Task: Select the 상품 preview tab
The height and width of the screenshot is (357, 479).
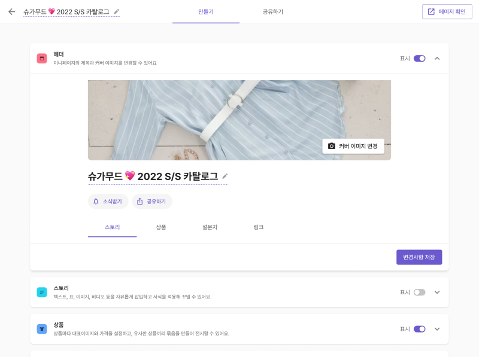Action: click(x=161, y=227)
